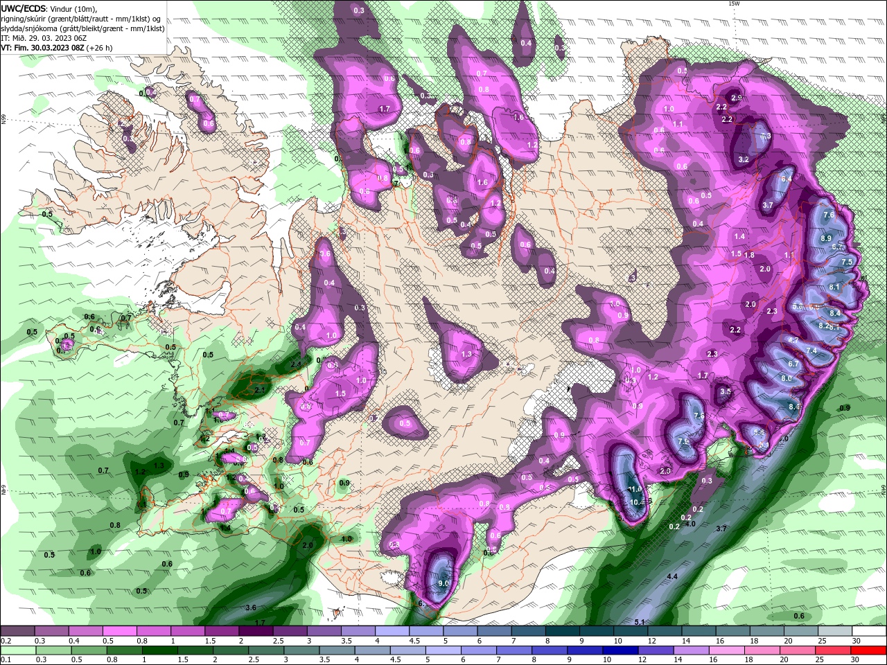Click the '0.2' snow legend label
Viewport: 887px width, 665px height.
[6, 641]
